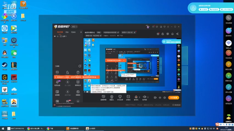This screenshot has height=131, width=234.
Task: Open feedback chat icon in title bar
Action: tap(157, 27)
